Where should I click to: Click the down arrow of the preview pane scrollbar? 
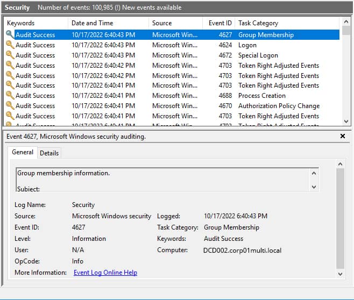tap(339, 274)
